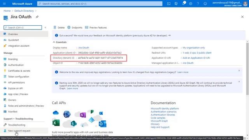Click the OneNote icon under Call APIs
The image size is (249, 140).
(x=83, y=115)
